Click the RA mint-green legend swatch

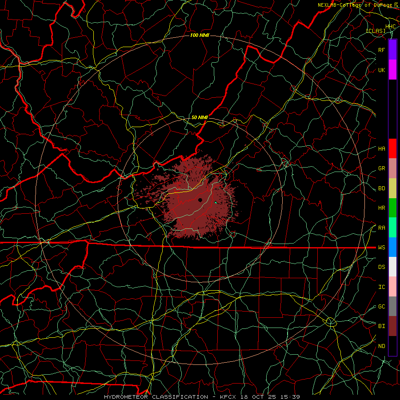coord(392,228)
